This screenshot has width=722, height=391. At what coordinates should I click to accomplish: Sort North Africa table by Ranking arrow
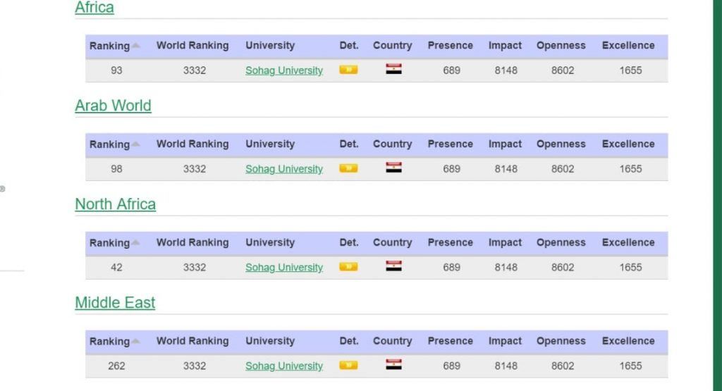click(x=136, y=243)
